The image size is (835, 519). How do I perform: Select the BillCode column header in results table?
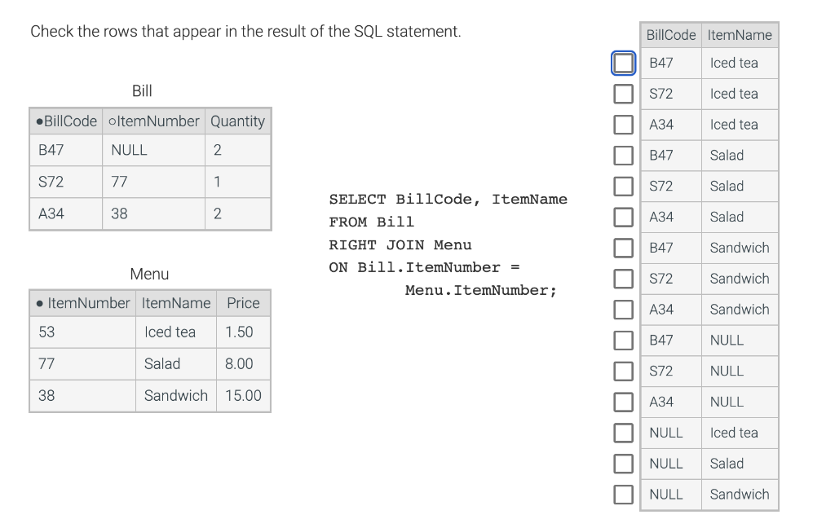pos(670,34)
